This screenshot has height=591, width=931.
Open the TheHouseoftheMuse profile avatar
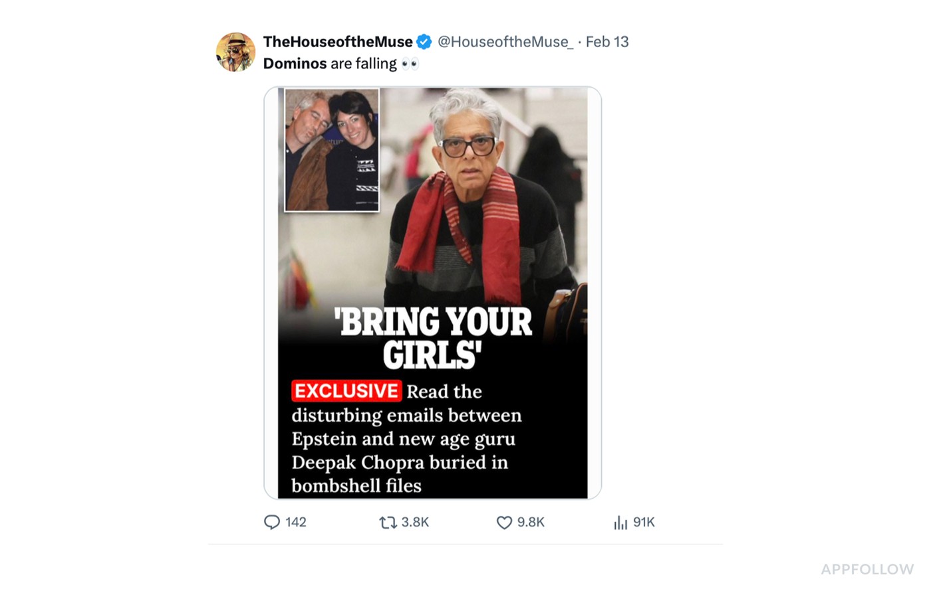click(x=235, y=52)
